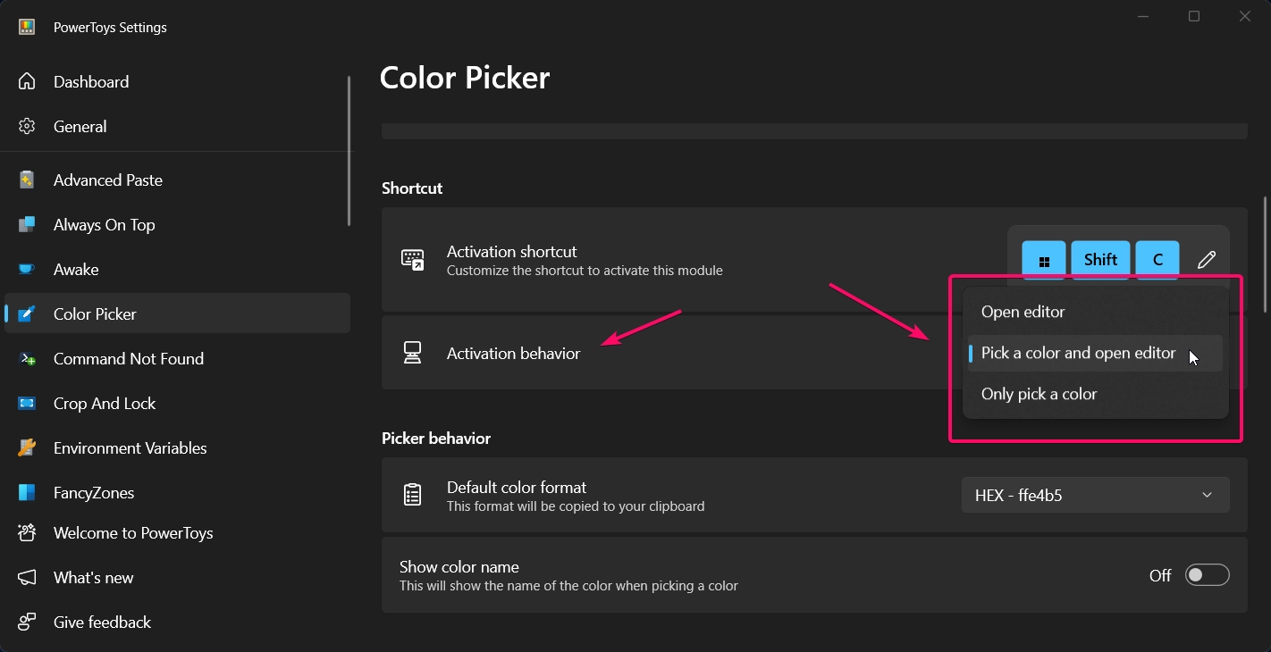
Task: Click the Shift key in shortcut
Action: (1100, 260)
